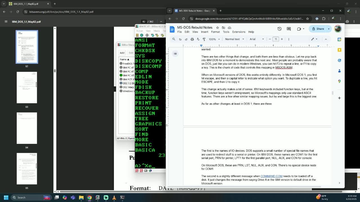Image resolution: width=360 pixels, height=202 pixels.
Task: Show the document outline tabs
Action: [175, 54]
